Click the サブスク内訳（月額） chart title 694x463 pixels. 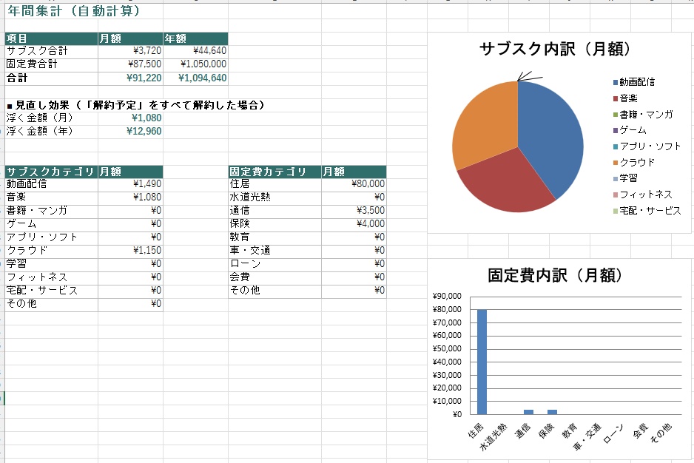click(555, 49)
